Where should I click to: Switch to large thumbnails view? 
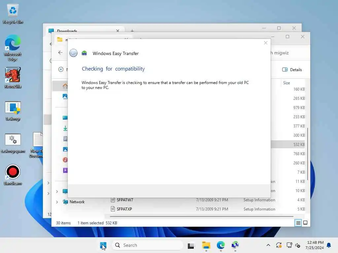[x=305, y=223]
